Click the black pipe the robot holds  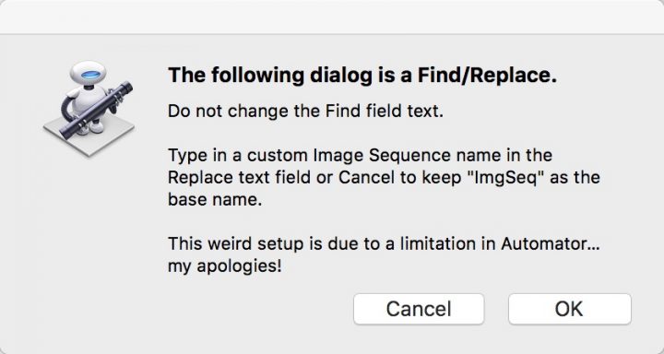(96, 110)
